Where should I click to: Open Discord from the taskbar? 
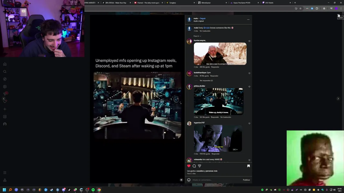pyautogui.click(x=63, y=190)
